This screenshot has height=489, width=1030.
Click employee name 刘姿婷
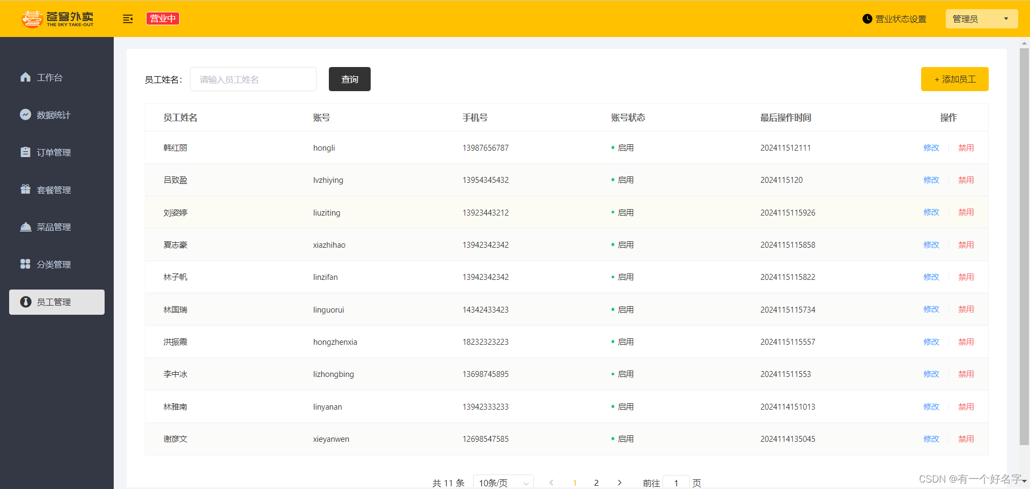tap(175, 212)
